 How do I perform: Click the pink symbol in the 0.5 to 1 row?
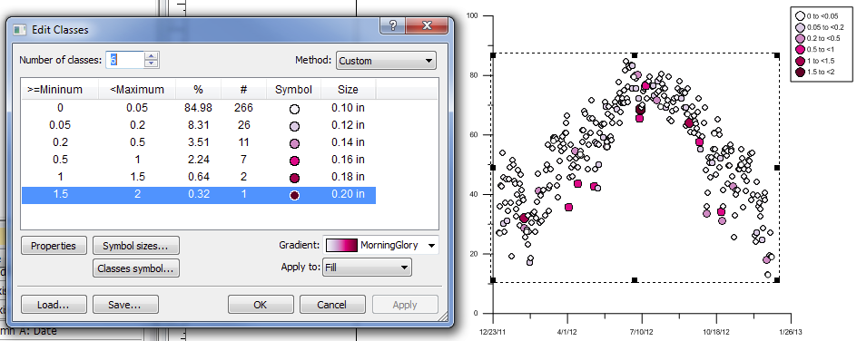(294, 161)
